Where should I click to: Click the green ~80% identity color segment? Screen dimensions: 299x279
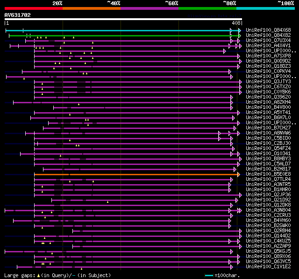pyautogui.click(x=207, y=8)
